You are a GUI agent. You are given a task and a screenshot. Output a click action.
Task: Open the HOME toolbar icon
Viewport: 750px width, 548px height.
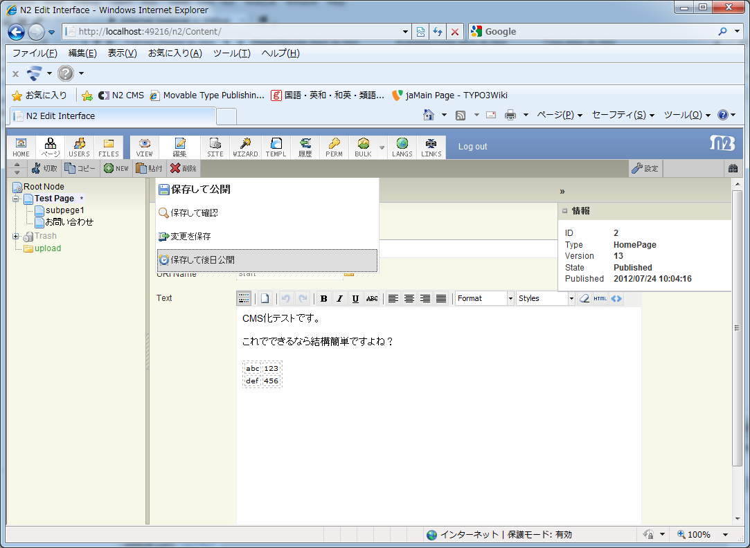21,147
